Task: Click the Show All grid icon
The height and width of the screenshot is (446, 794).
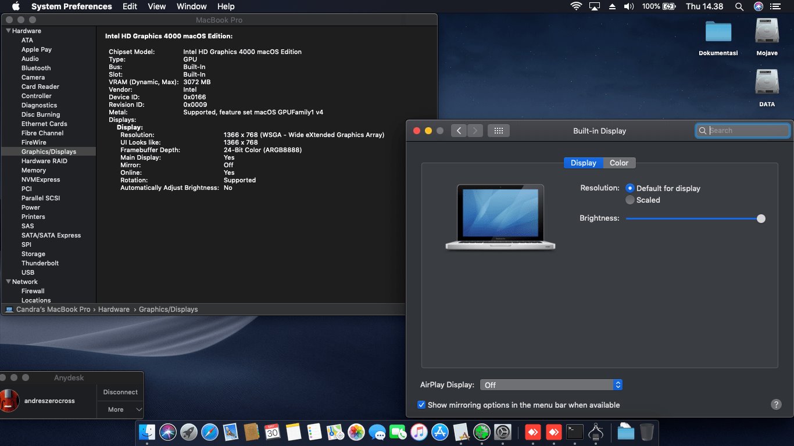Action: [498, 131]
